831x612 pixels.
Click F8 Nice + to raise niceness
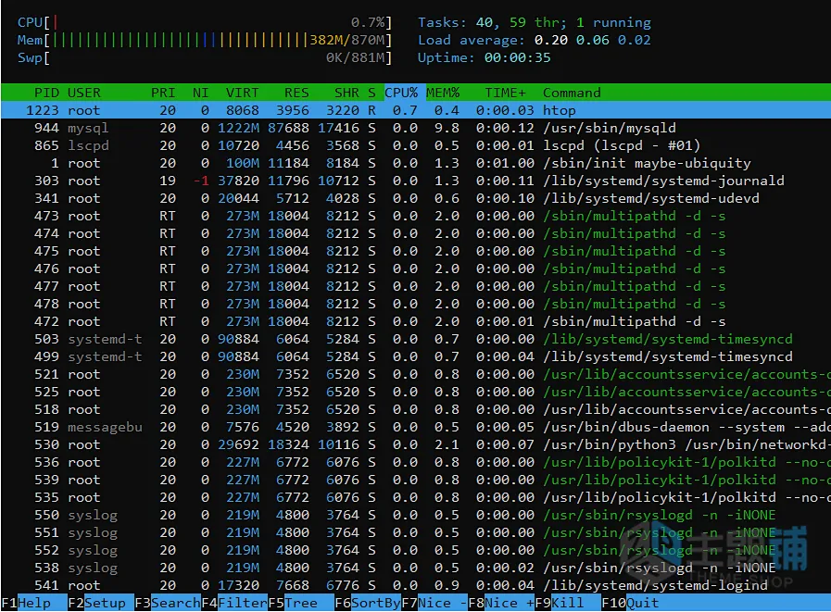(x=501, y=603)
